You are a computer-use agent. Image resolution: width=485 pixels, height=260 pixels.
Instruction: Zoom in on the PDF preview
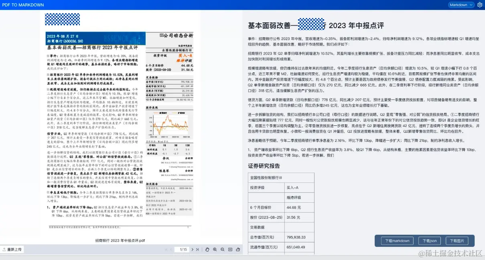(x=215, y=250)
